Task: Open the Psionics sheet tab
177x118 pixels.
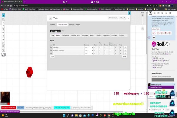Action: [x=99, y=35]
